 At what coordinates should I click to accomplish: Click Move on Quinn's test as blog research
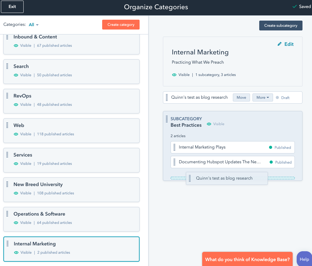pos(241,97)
